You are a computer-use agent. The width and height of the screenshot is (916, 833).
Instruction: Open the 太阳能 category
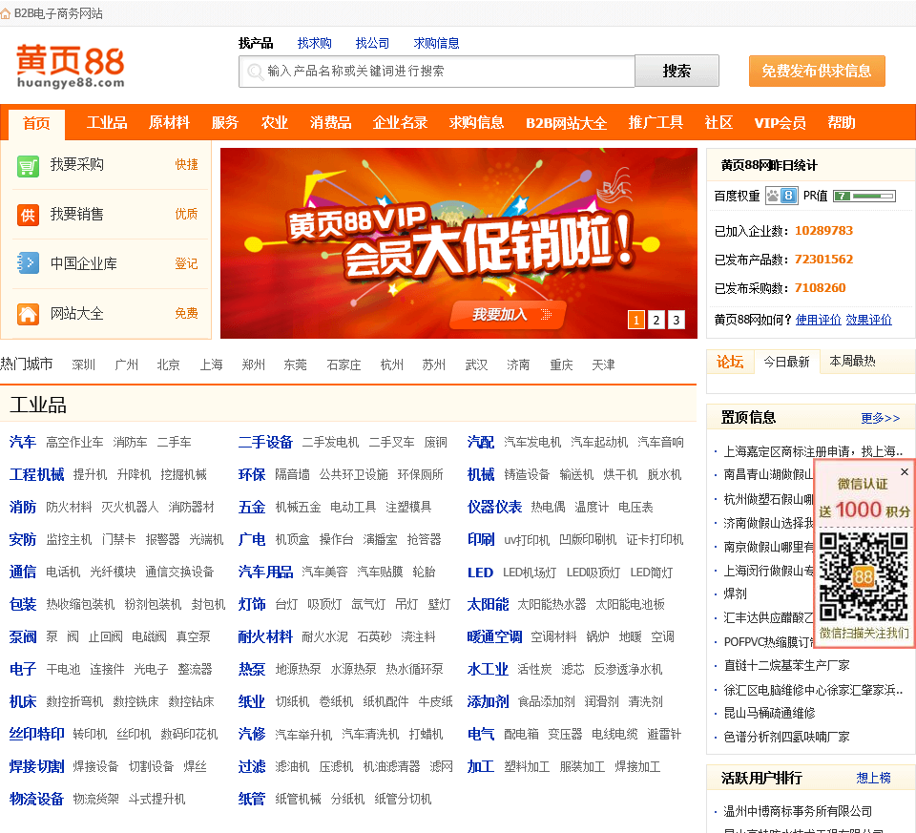tap(488, 605)
